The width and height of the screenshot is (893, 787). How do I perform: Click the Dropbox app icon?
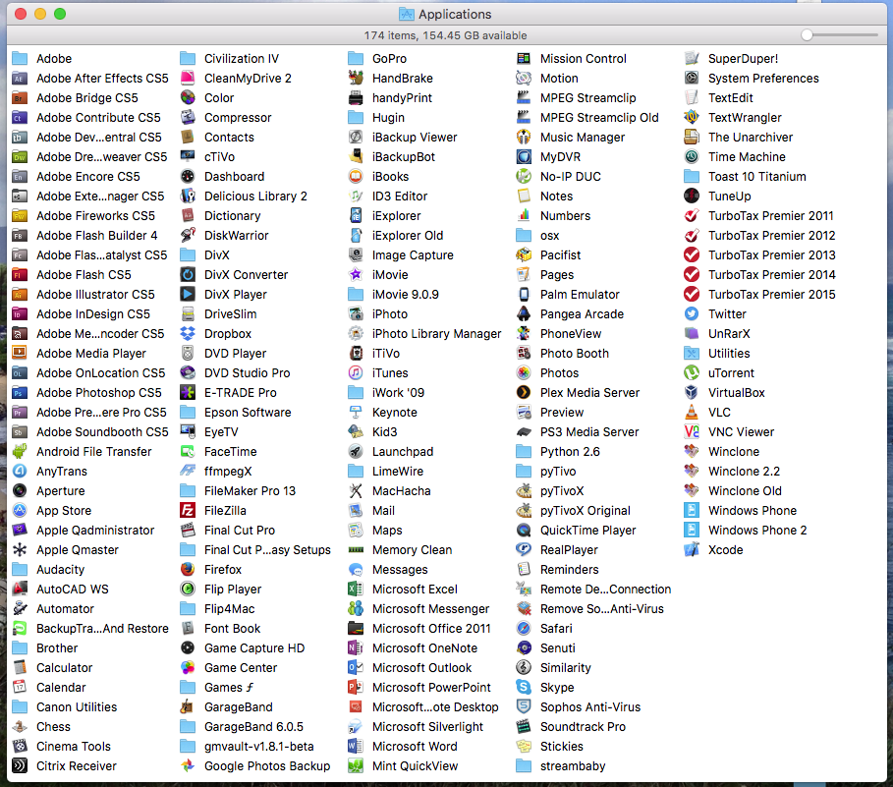pyautogui.click(x=188, y=334)
